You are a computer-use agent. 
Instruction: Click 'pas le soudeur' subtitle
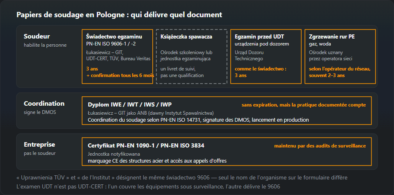click(40, 153)
